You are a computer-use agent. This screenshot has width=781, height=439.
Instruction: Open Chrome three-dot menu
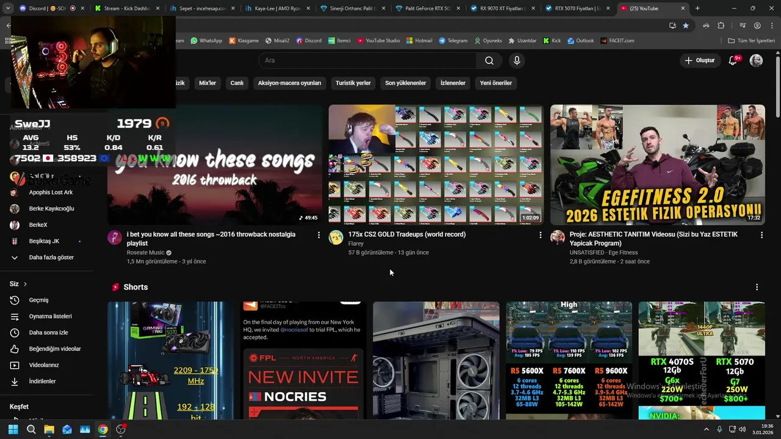click(772, 26)
